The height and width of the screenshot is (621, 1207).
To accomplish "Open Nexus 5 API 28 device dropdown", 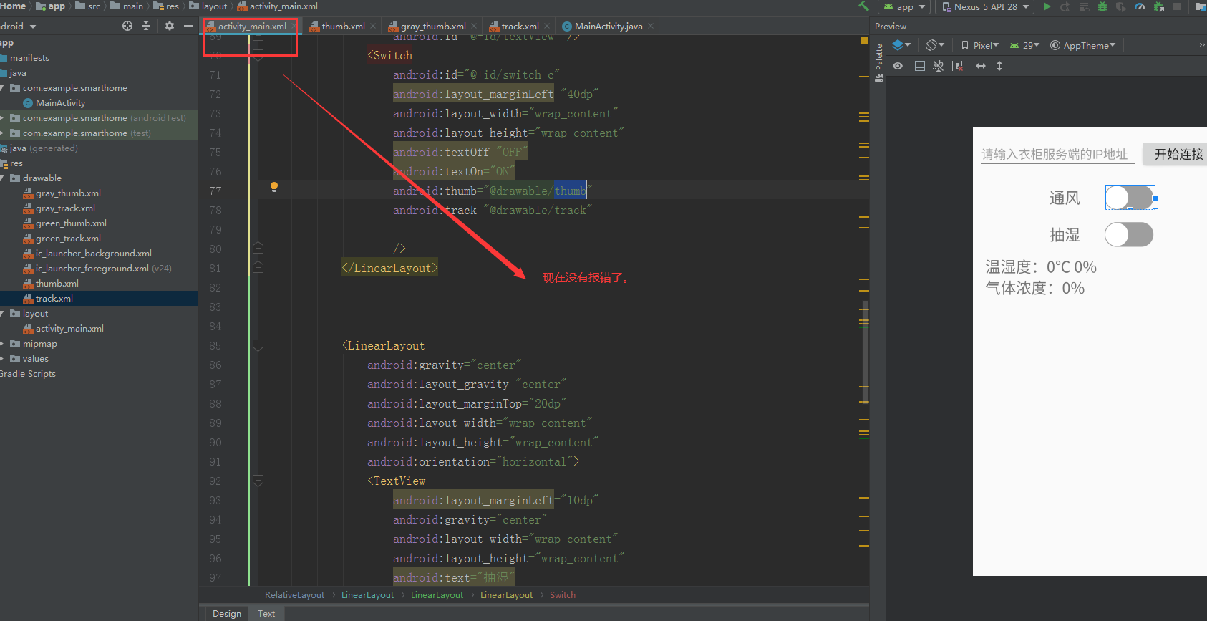I will click(x=985, y=6).
